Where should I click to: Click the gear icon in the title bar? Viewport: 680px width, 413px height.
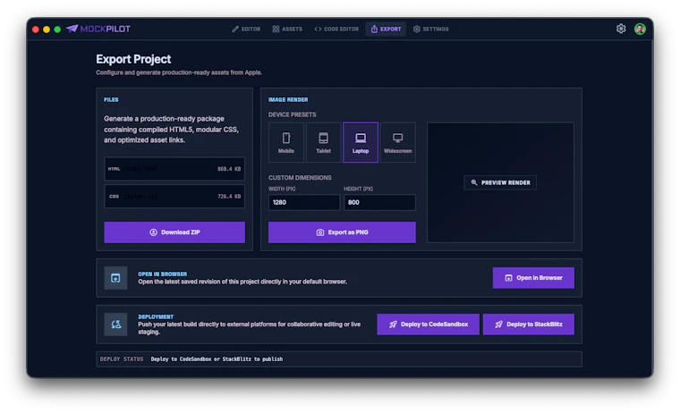click(x=621, y=29)
